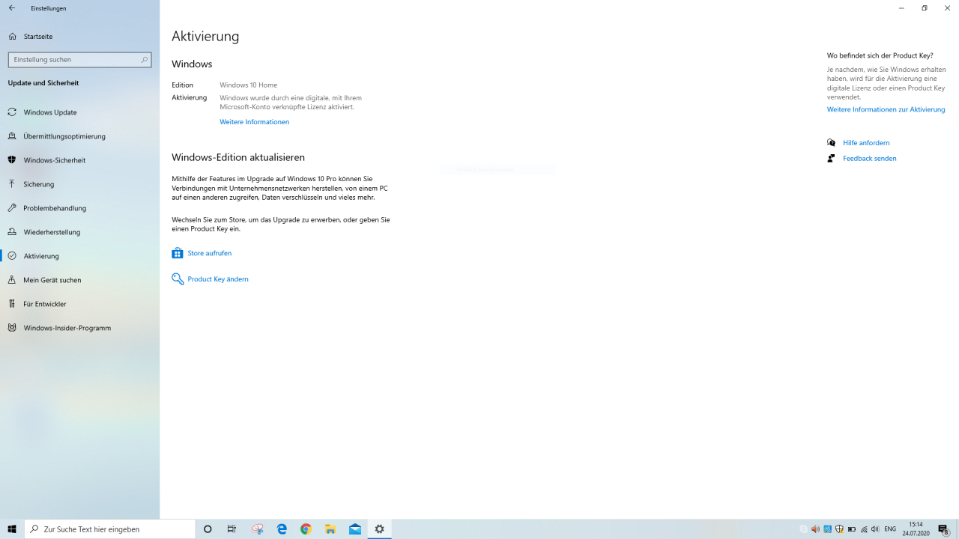Click the 'Store aufrufen' link
This screenshot has width=959, height=539.
(x=209, y=253)
